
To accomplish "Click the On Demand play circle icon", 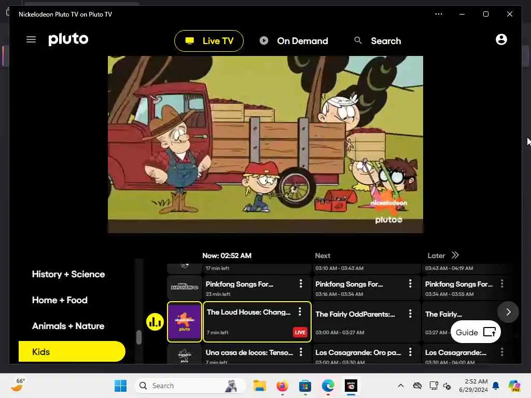I will point(264,40).
